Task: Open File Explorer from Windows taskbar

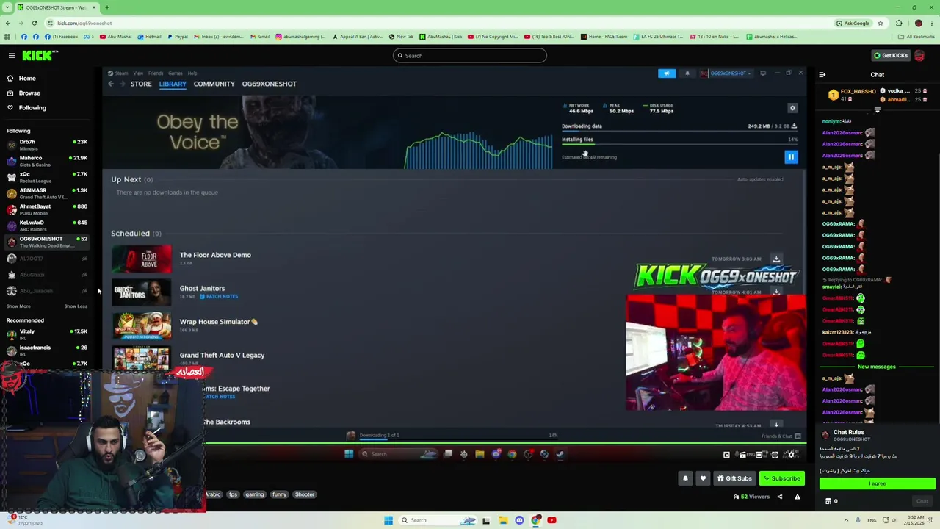Action: pyautogui.click(x=503, y=520)
